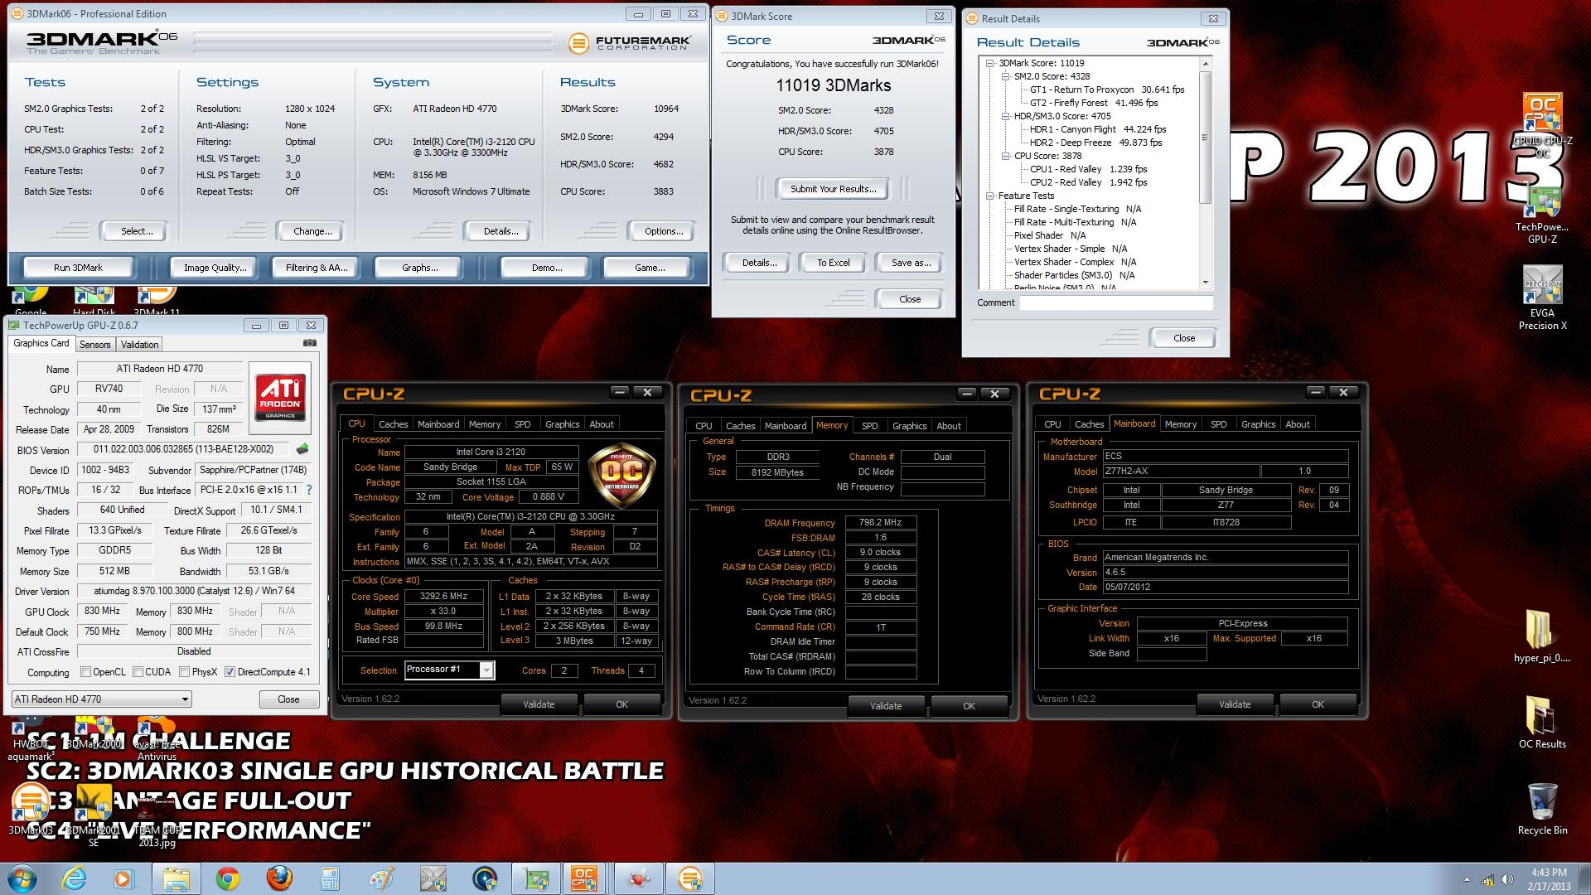This screenshot has width=1591, height=895.
Task: Launch Google Chrome from the taskbar
Action: (228, 878)
